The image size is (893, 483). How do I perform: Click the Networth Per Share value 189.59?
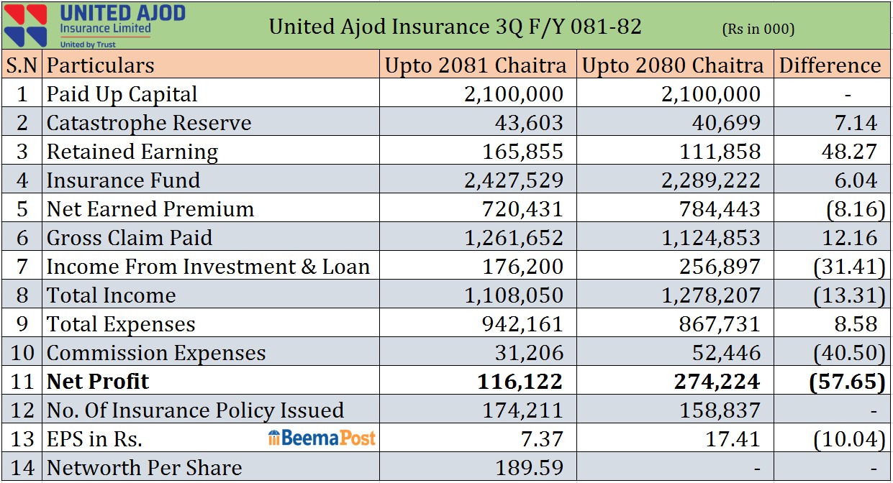529,468
